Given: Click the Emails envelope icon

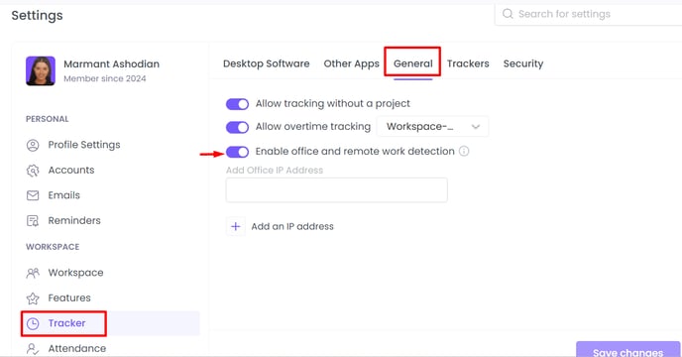Looking at the screenshot, I should click(33, 195).
